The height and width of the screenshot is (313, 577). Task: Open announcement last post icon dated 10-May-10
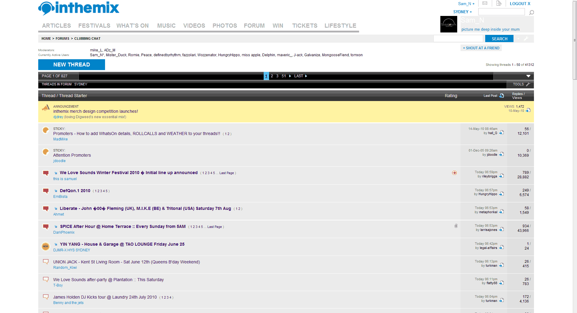click(x=528, y=110)
